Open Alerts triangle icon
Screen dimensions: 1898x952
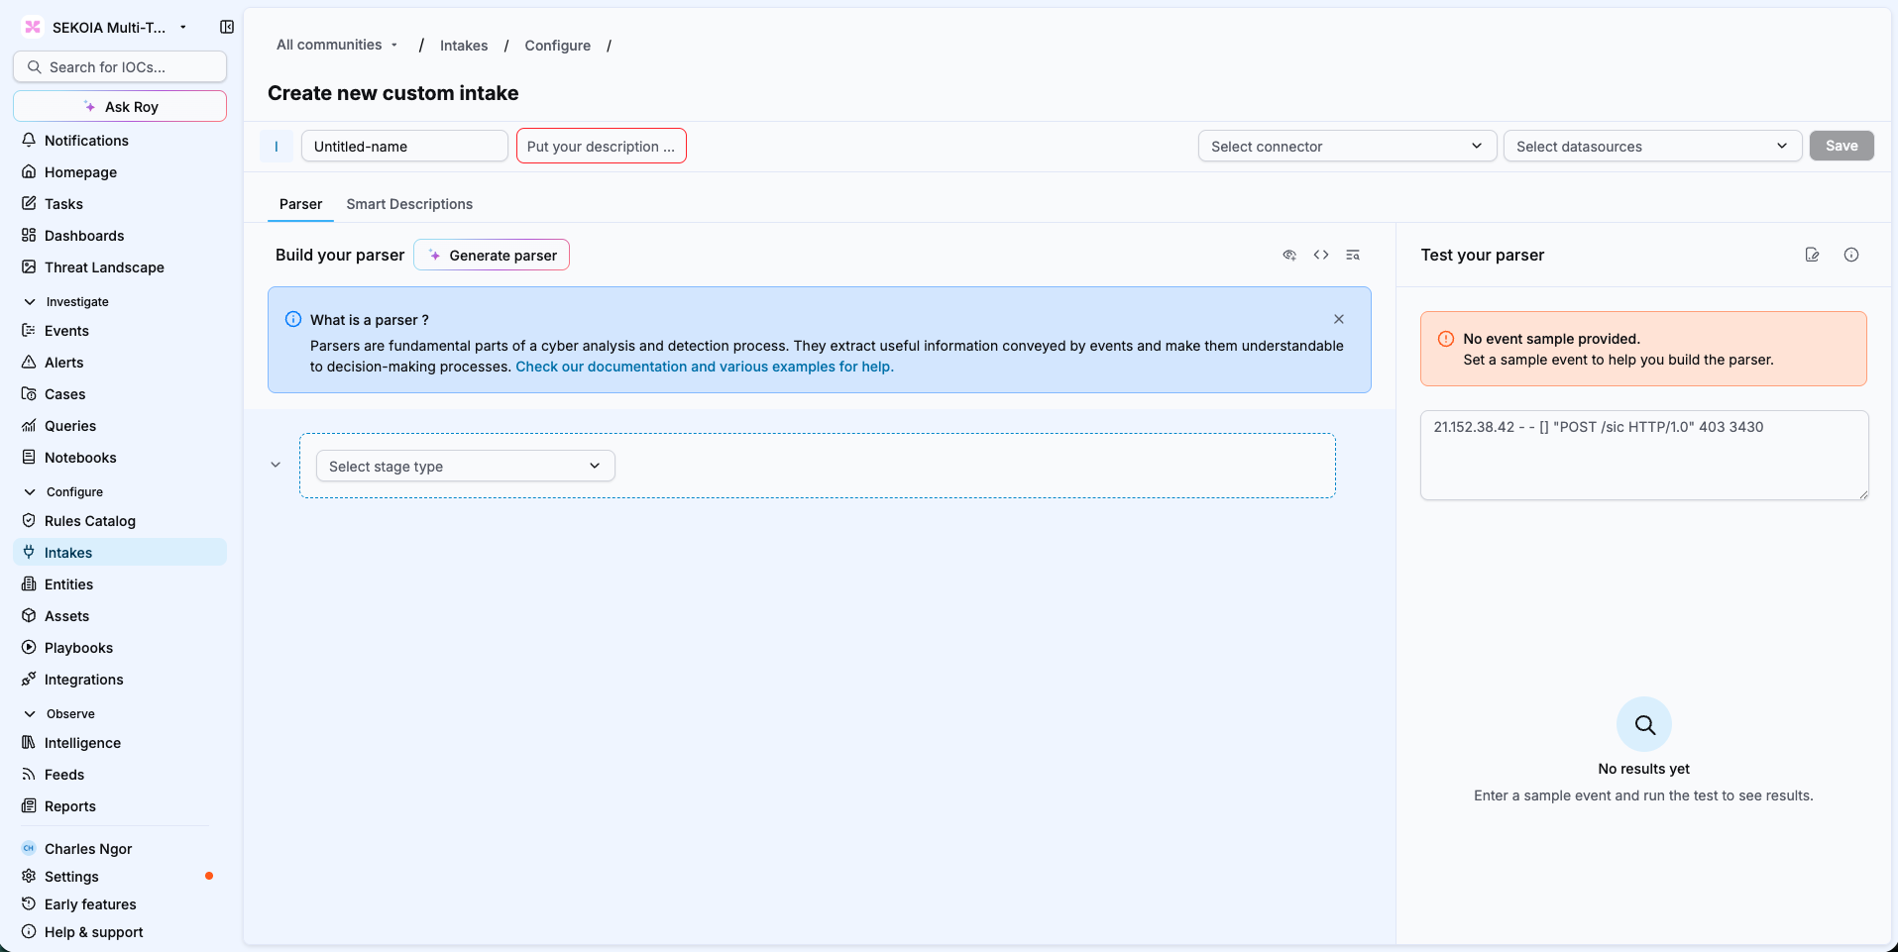pos(29,363)
